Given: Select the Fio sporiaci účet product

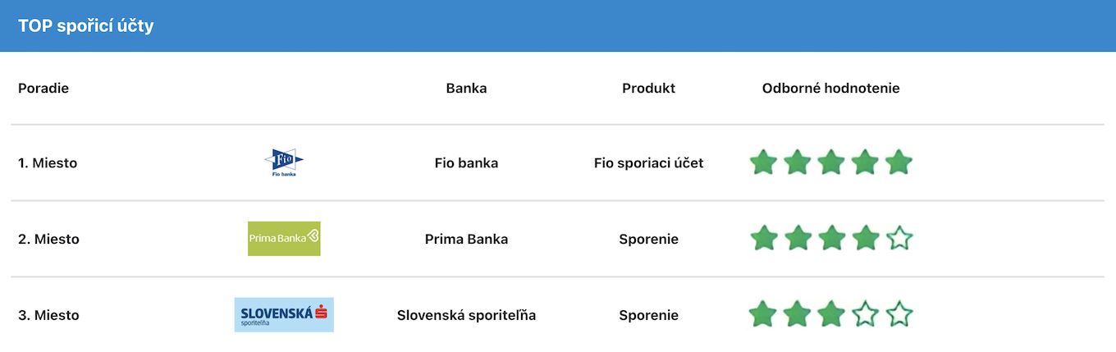Looking at the screenshot, I should [648, 163].
